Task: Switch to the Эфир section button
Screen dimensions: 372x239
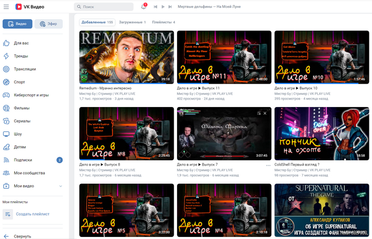Action: [x=49, y=24]
